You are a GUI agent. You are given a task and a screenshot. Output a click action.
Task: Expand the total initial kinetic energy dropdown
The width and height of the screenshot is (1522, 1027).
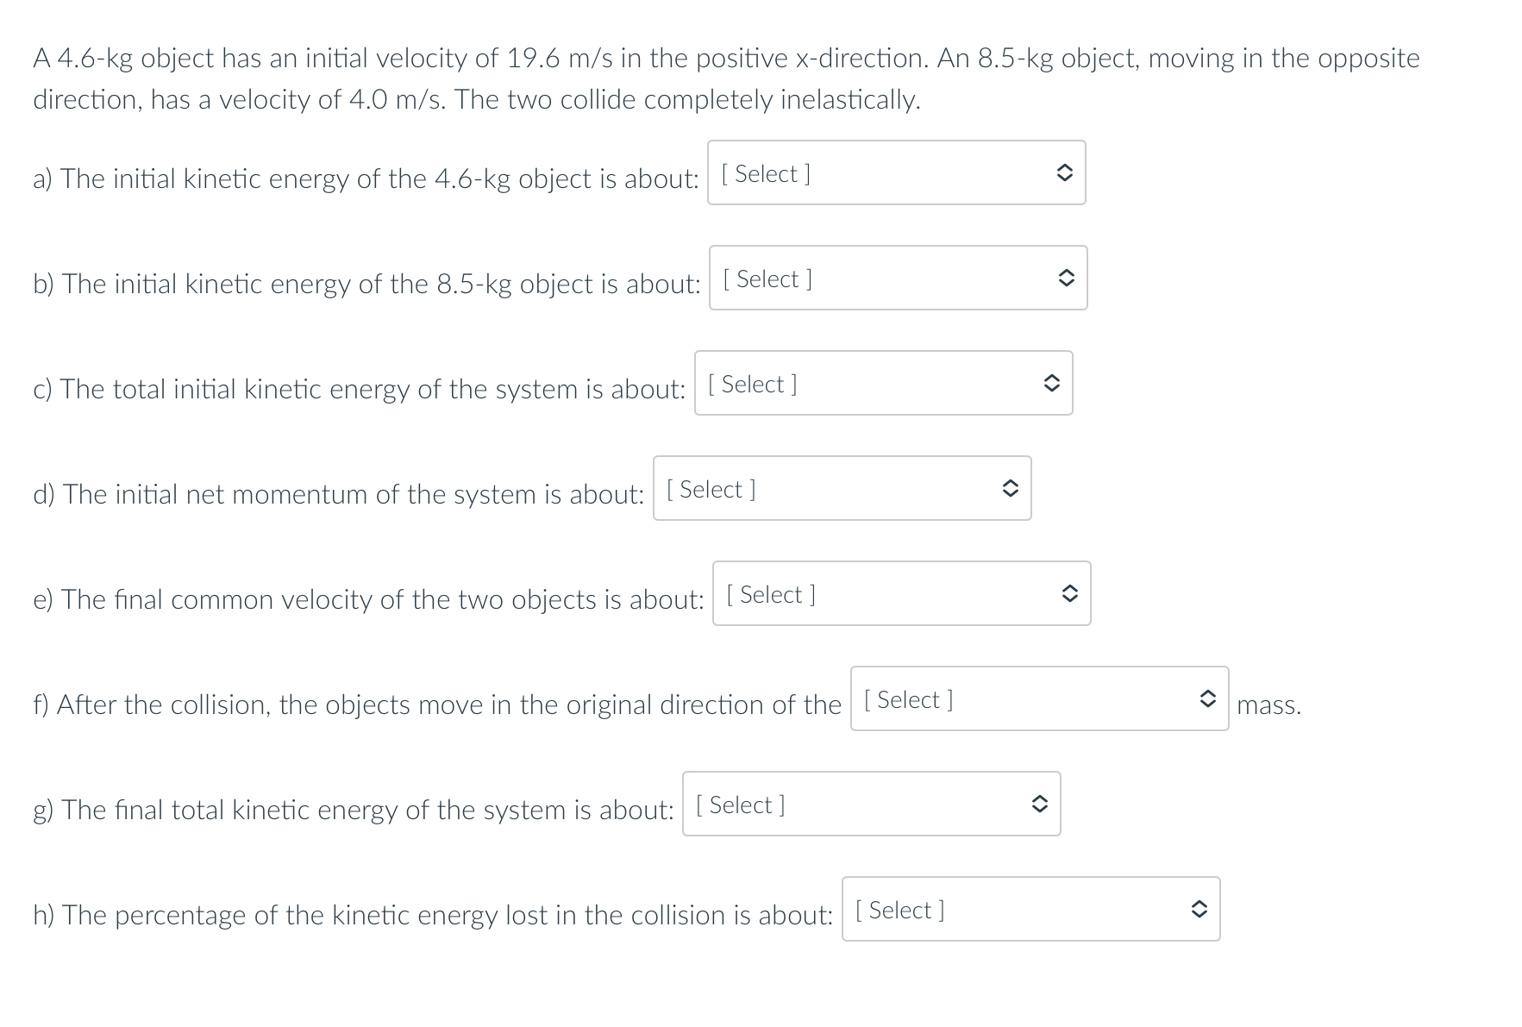(x=883, y=383)
